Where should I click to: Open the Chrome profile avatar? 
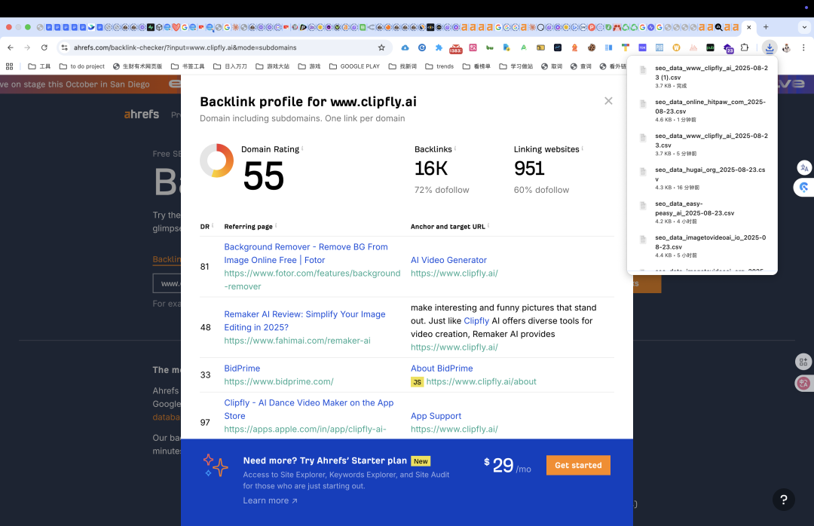pyautogui.click(x=786, y=47)
